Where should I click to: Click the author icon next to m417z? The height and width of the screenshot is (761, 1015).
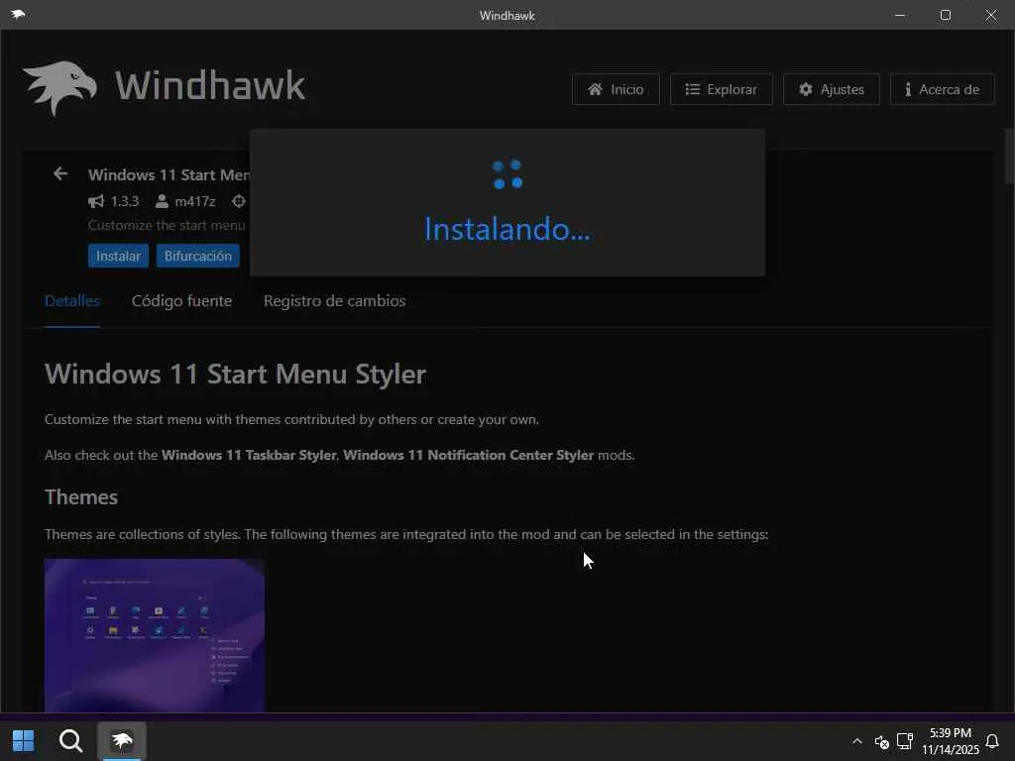[162, 201]
